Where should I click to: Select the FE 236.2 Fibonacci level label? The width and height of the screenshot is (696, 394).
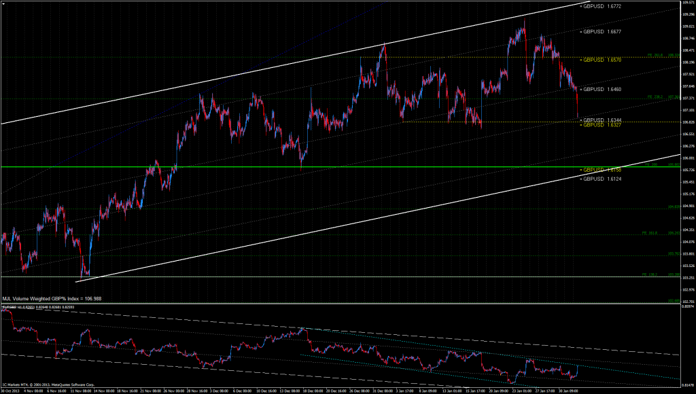[655, 96]
